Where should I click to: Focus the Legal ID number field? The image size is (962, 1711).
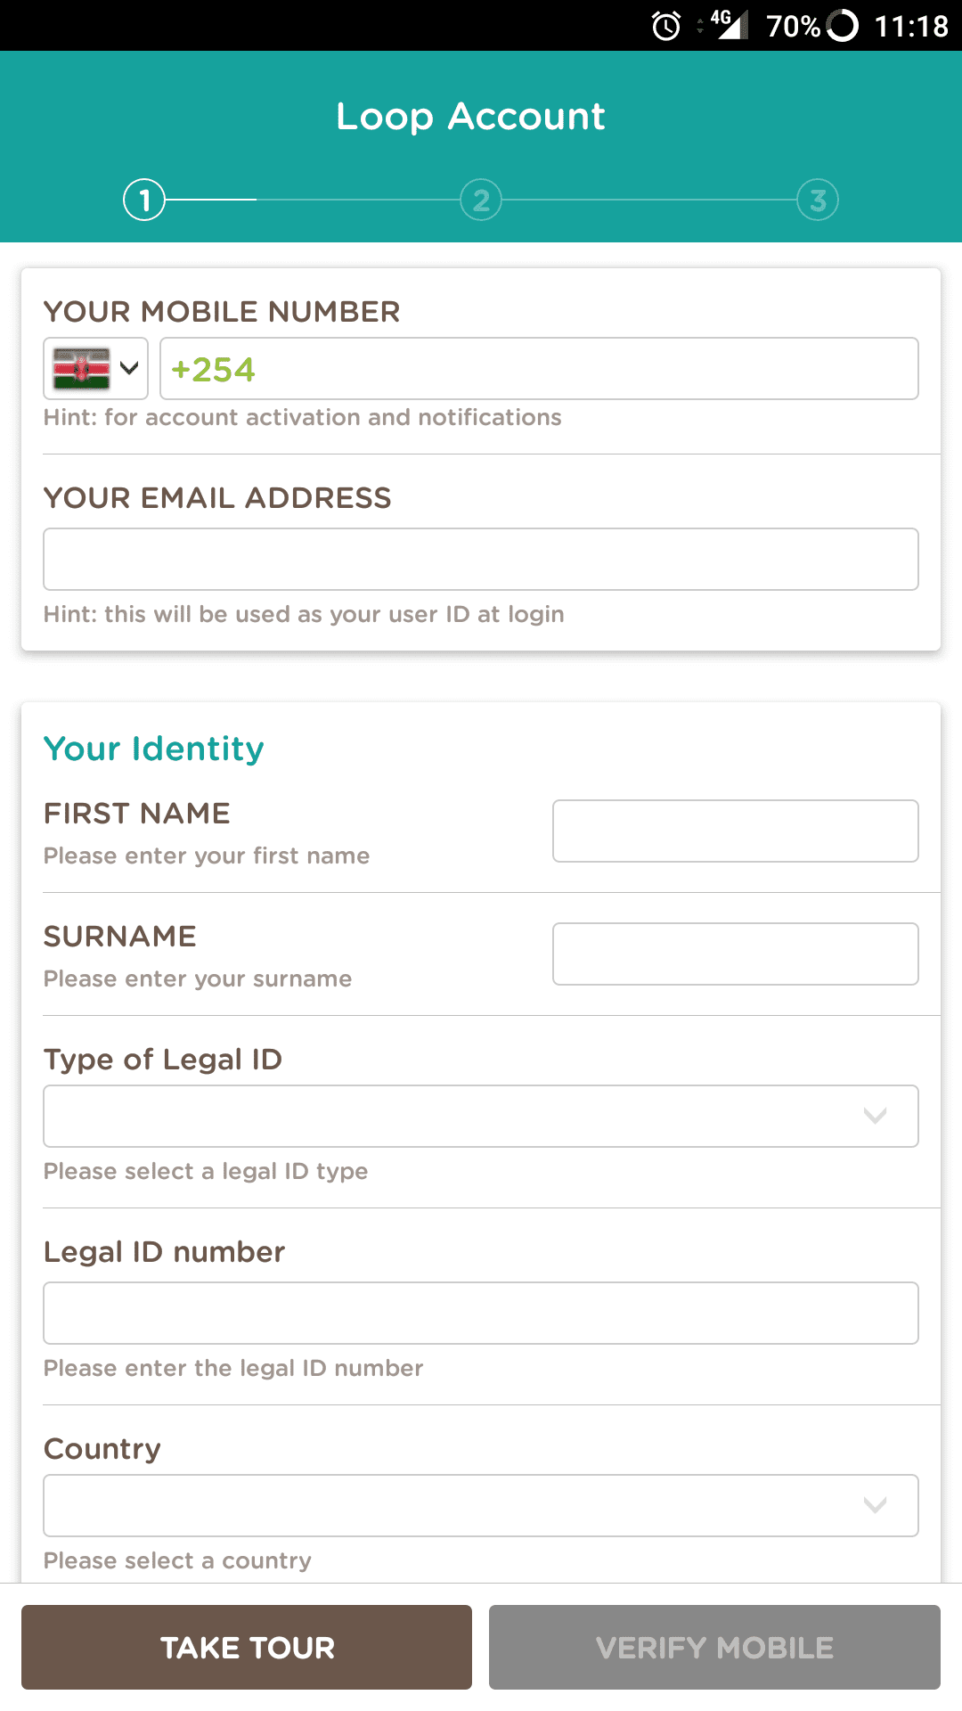click(481, 1313)
